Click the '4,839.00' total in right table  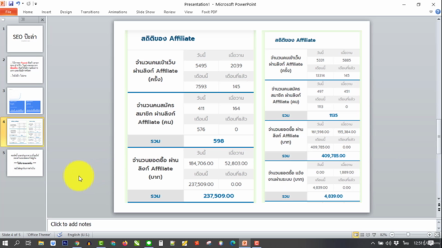point(333,196)
